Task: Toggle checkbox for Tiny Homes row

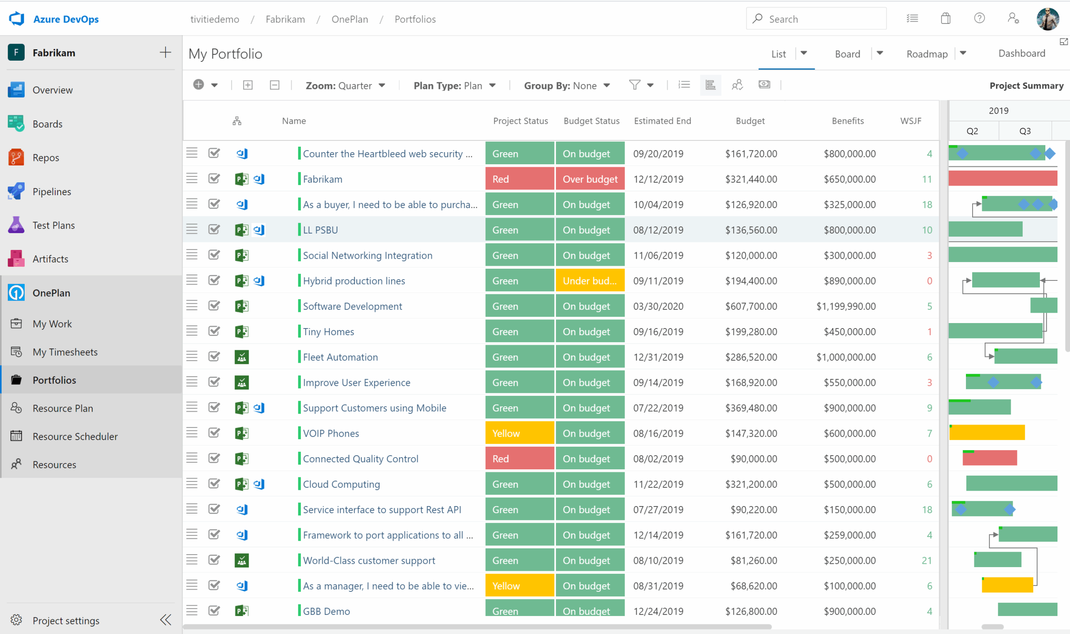Action: [x=214, y=331]
